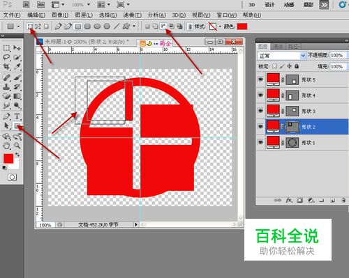This screenshot has height=278, width=349.
Task: Expand more workspaces chevron
Action: 324,5
